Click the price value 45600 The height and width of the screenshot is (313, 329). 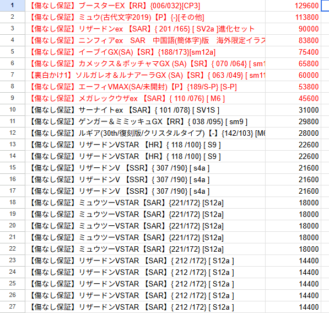(x=309, y=98)
